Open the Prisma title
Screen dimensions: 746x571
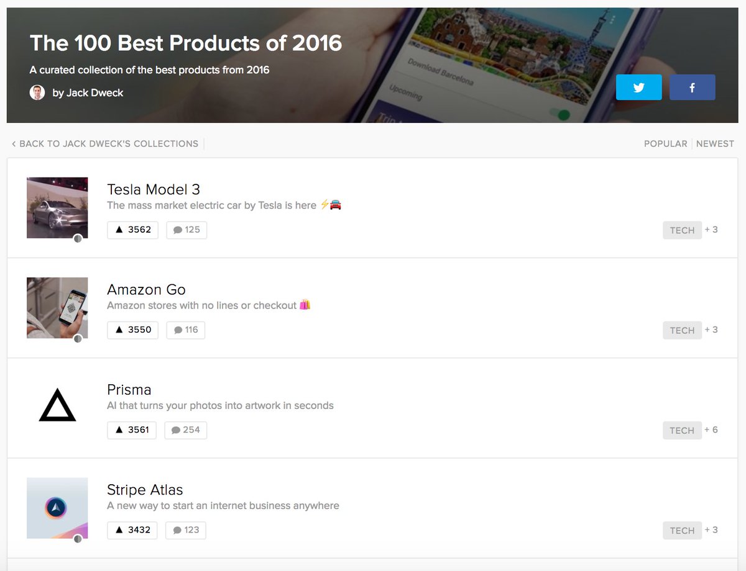pyautogui.click(x=129, y=390)
